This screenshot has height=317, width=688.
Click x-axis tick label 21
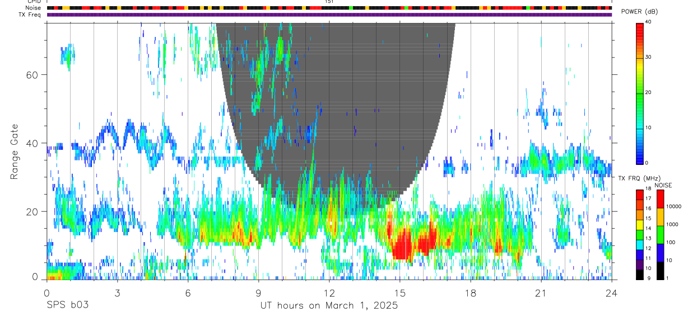click(541, 293)
